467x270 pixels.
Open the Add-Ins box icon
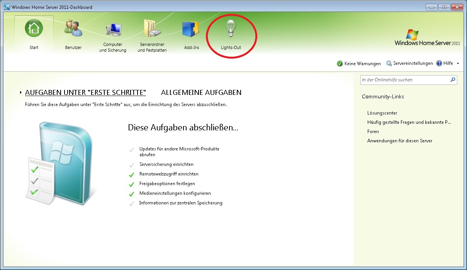coord(191,30)
